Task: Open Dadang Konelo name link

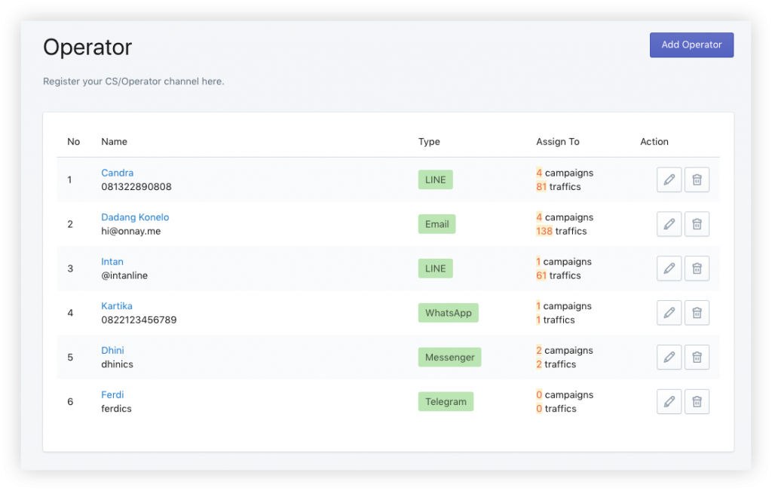Action: click(x=135, y=217)
